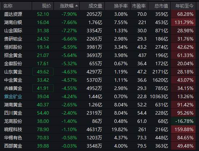Open the 紫金矿业 stock link

click(x=13, y=97)
